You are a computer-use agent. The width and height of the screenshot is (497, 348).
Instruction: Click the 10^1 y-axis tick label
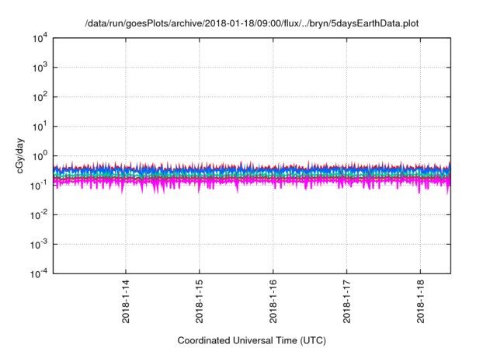point(40,126)
